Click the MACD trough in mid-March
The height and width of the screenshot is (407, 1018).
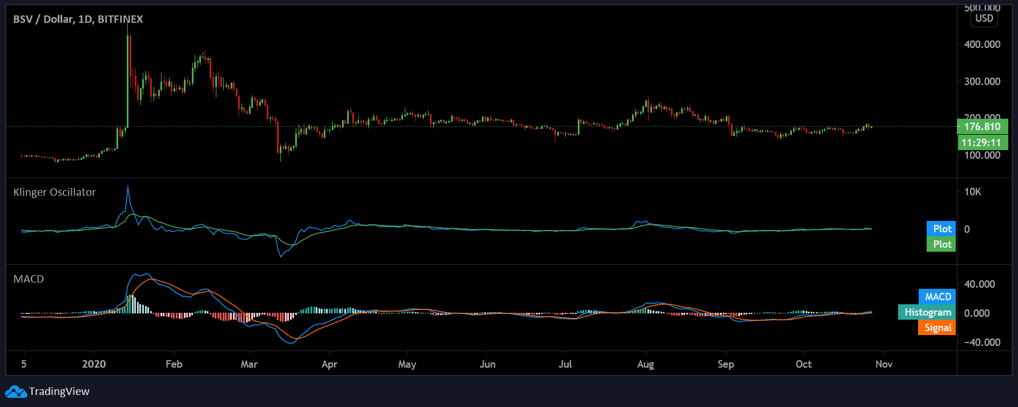[291, 342]
